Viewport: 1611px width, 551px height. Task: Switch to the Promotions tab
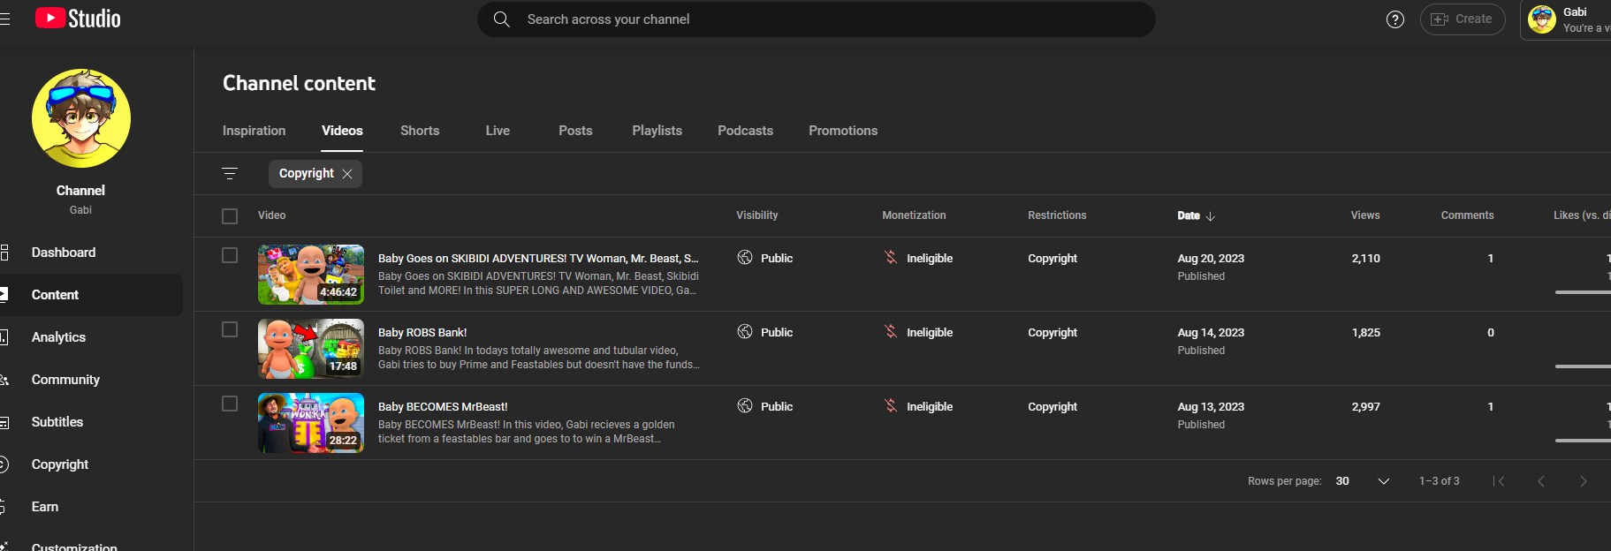843,131
